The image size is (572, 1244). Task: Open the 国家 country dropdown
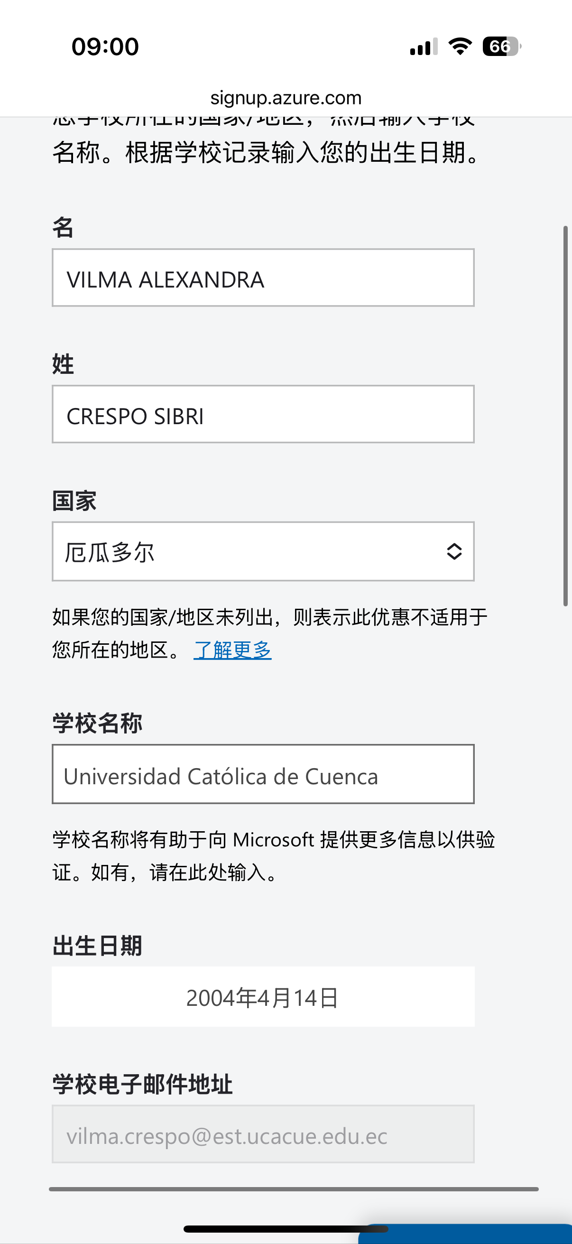(x=263, y=551)
